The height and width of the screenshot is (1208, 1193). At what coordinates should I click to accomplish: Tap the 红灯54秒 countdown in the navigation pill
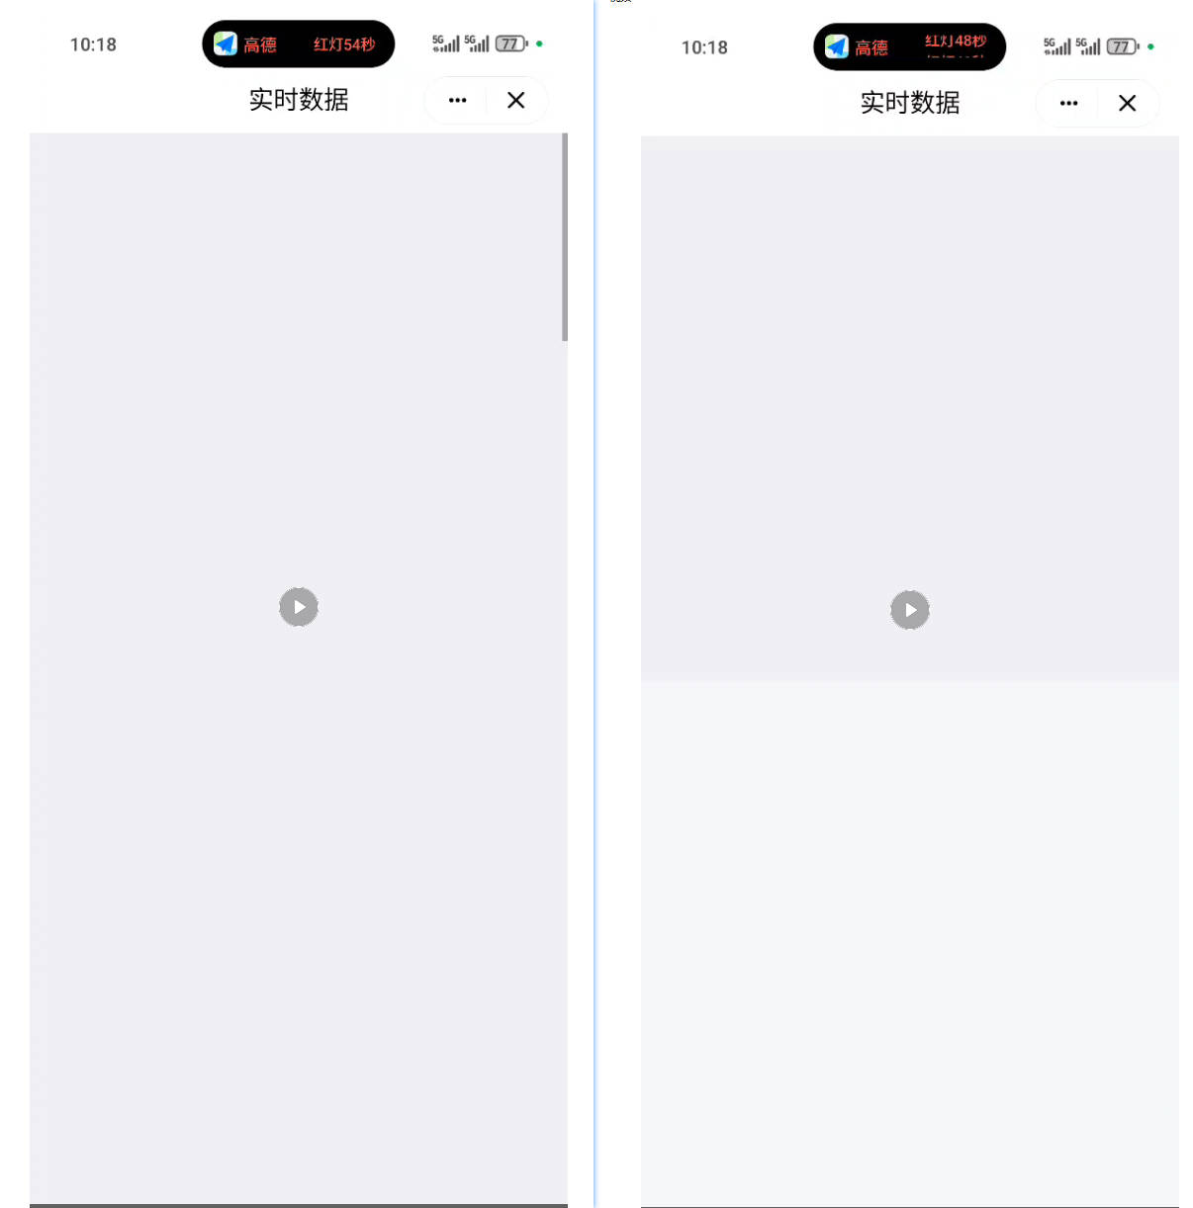click(344, 44)
